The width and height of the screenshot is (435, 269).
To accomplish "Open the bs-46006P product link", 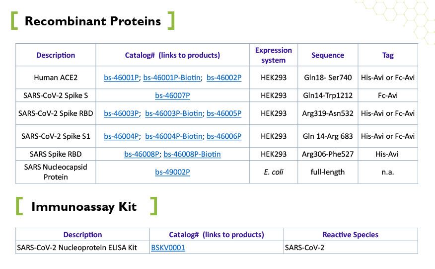I will tap(224, 136).
